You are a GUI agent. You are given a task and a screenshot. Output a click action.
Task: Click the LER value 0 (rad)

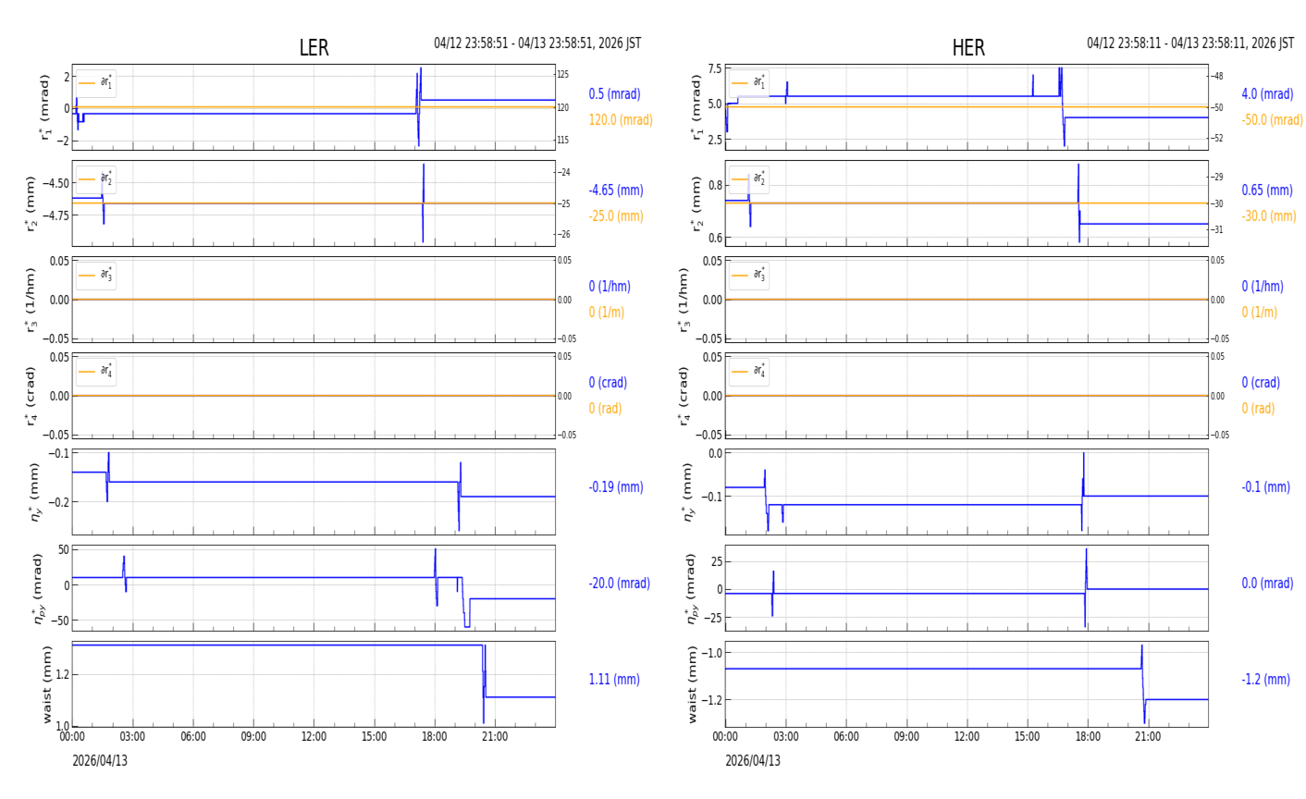click(x=605, y=409)
